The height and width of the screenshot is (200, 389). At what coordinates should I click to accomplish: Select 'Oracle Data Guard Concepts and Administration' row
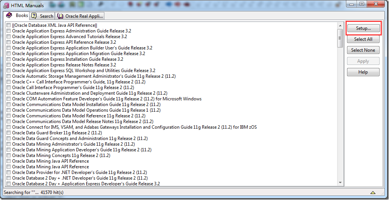80,138
